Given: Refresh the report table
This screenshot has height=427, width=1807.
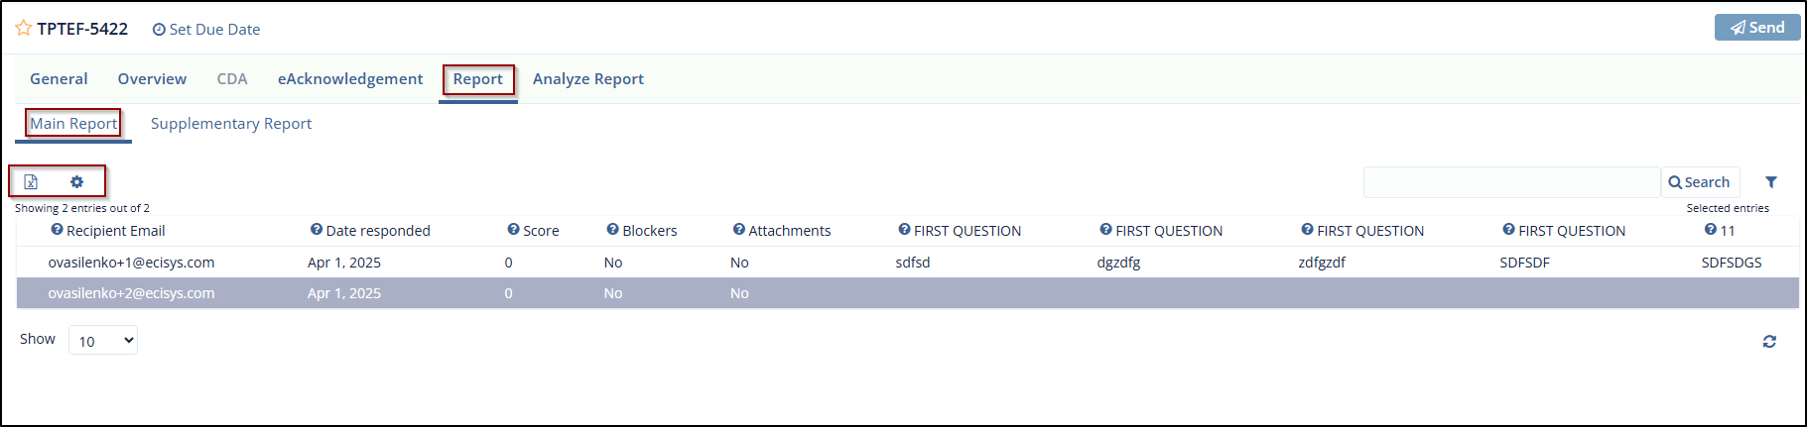Looking at the screenshot, I should 1768,342.
